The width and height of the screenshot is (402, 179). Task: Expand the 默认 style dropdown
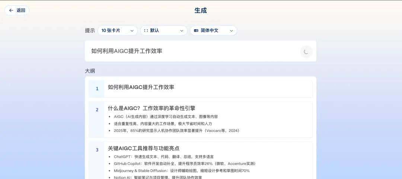(164, 31)
